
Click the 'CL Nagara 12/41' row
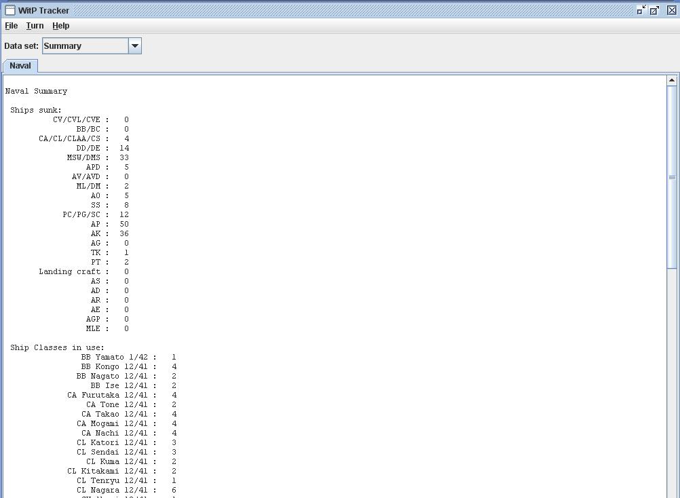126,491
